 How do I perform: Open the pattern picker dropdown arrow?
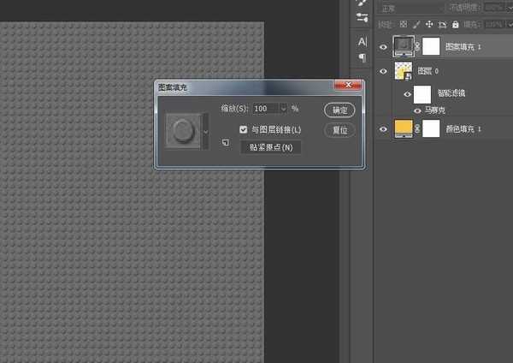205,131
